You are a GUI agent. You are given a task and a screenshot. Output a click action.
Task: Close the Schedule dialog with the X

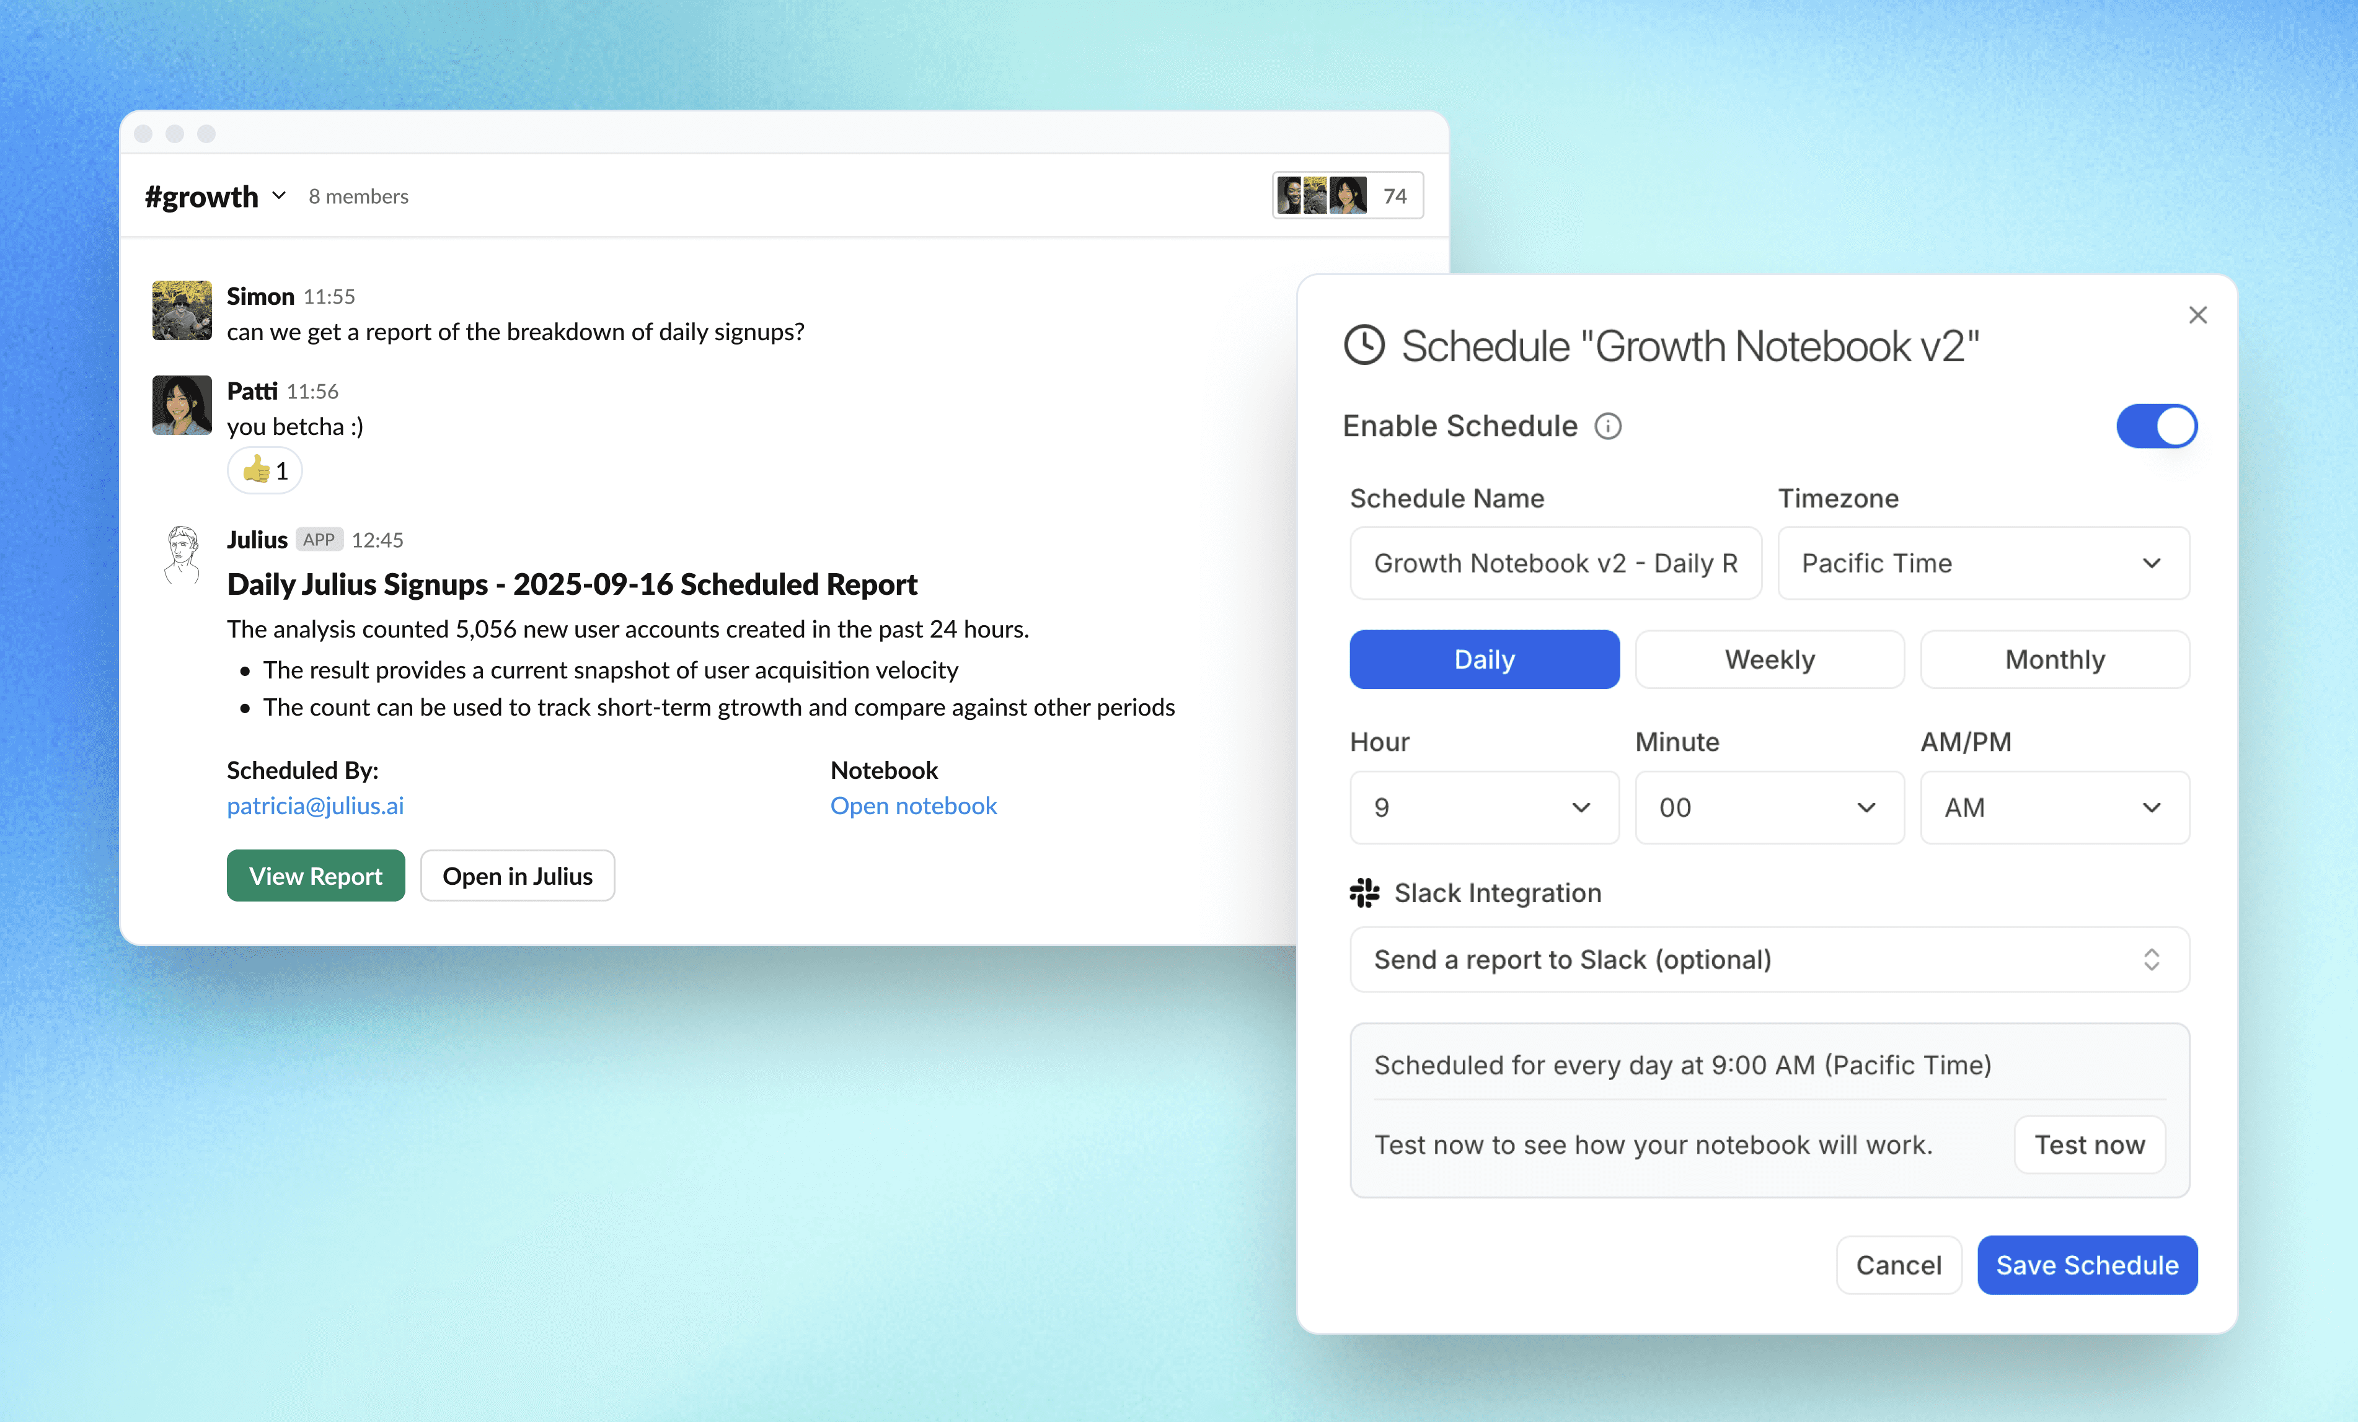2197,315
